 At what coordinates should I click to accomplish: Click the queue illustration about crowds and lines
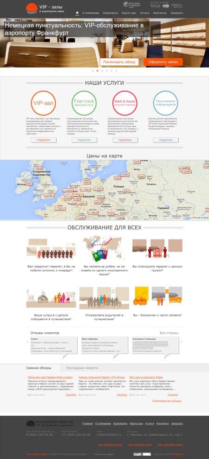point(51,248)
